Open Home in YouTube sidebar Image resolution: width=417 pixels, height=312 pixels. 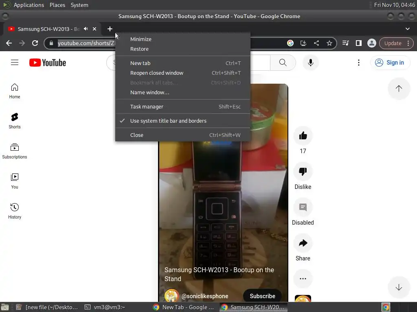15,91
